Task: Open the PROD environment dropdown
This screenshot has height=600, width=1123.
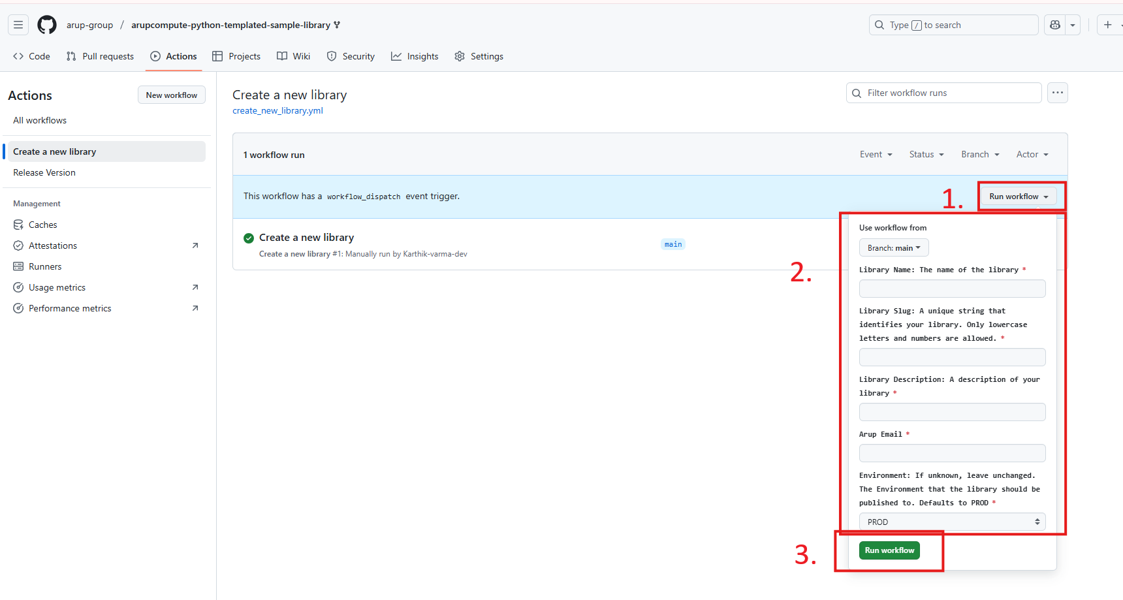Action: click(952, 522)
